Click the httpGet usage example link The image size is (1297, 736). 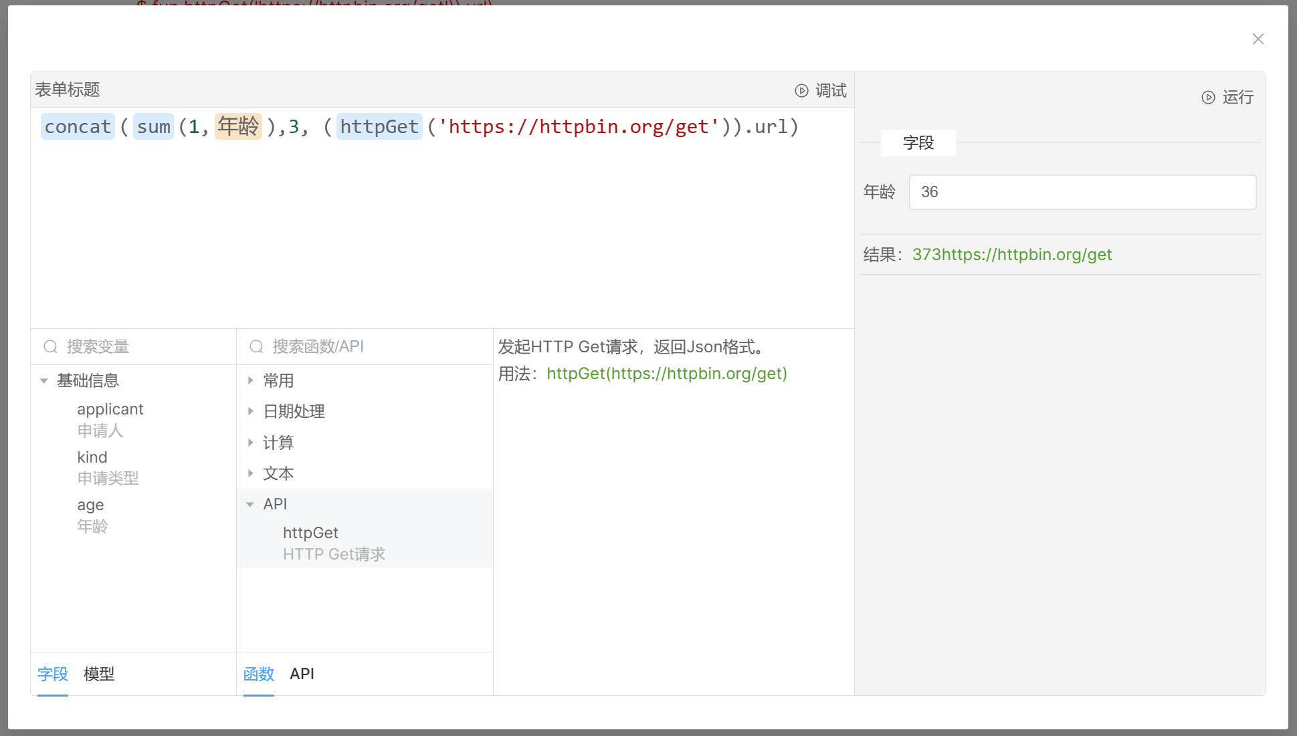pyautogui.click(x=666, y=374)
